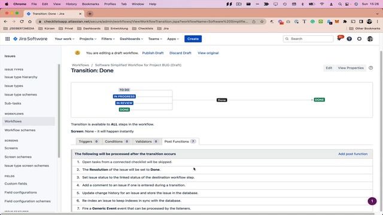Screen dimensions: 383x215
Task: Open the notifications bell icon
Action: (339, 39)
